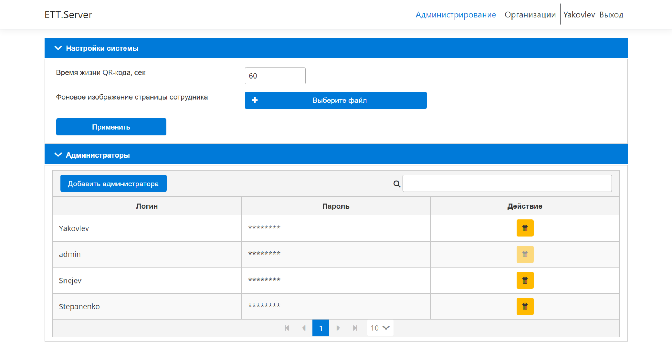Jump to the last table page
Screen dimensions: 672x348
[355, 328]
